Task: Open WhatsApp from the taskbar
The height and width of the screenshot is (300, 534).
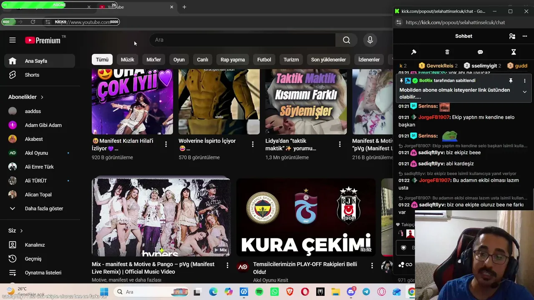Action: tap(274, 292)
